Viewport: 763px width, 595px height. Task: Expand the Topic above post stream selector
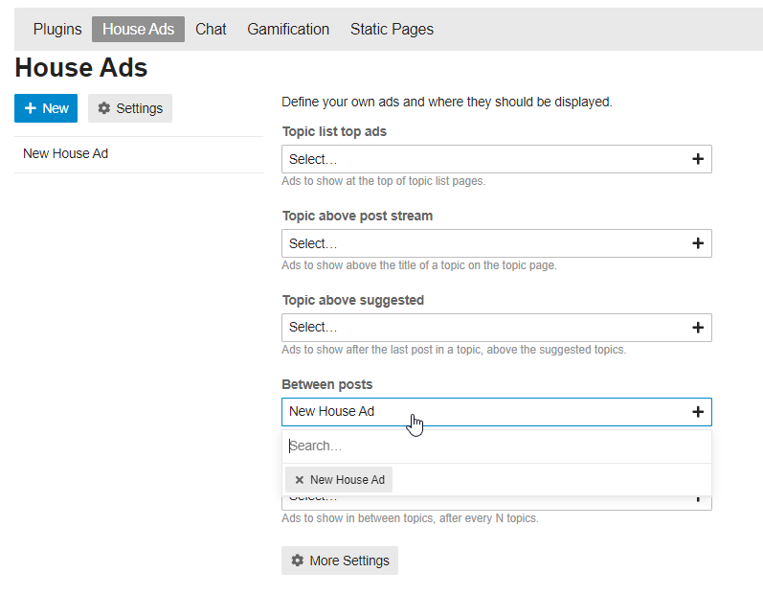pyautogui.click(x=496, y=243)
